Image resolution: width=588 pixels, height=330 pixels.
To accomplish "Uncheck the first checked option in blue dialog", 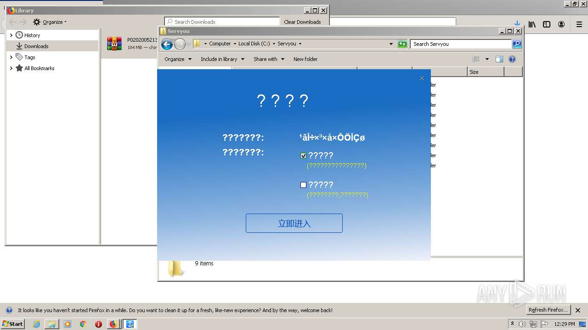I will (303, 156).
